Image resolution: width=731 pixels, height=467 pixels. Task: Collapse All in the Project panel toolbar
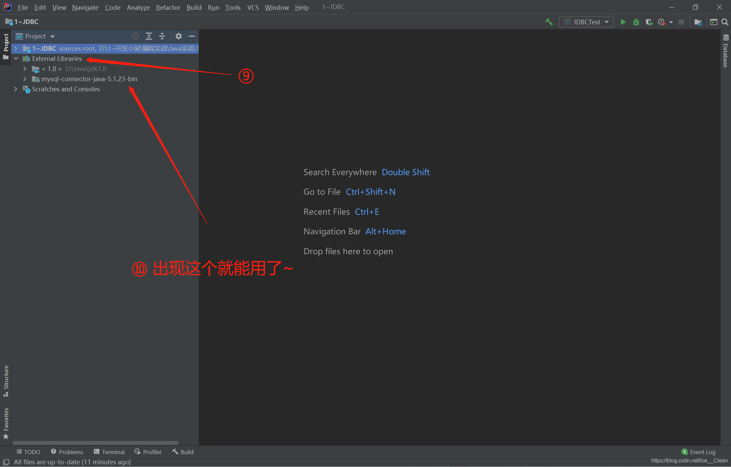click(x=162, y=36)
